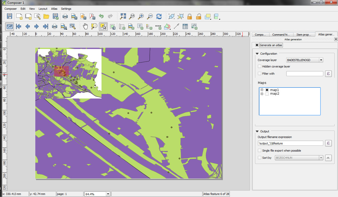Open the zoom level dropdown

click(108, 194)
